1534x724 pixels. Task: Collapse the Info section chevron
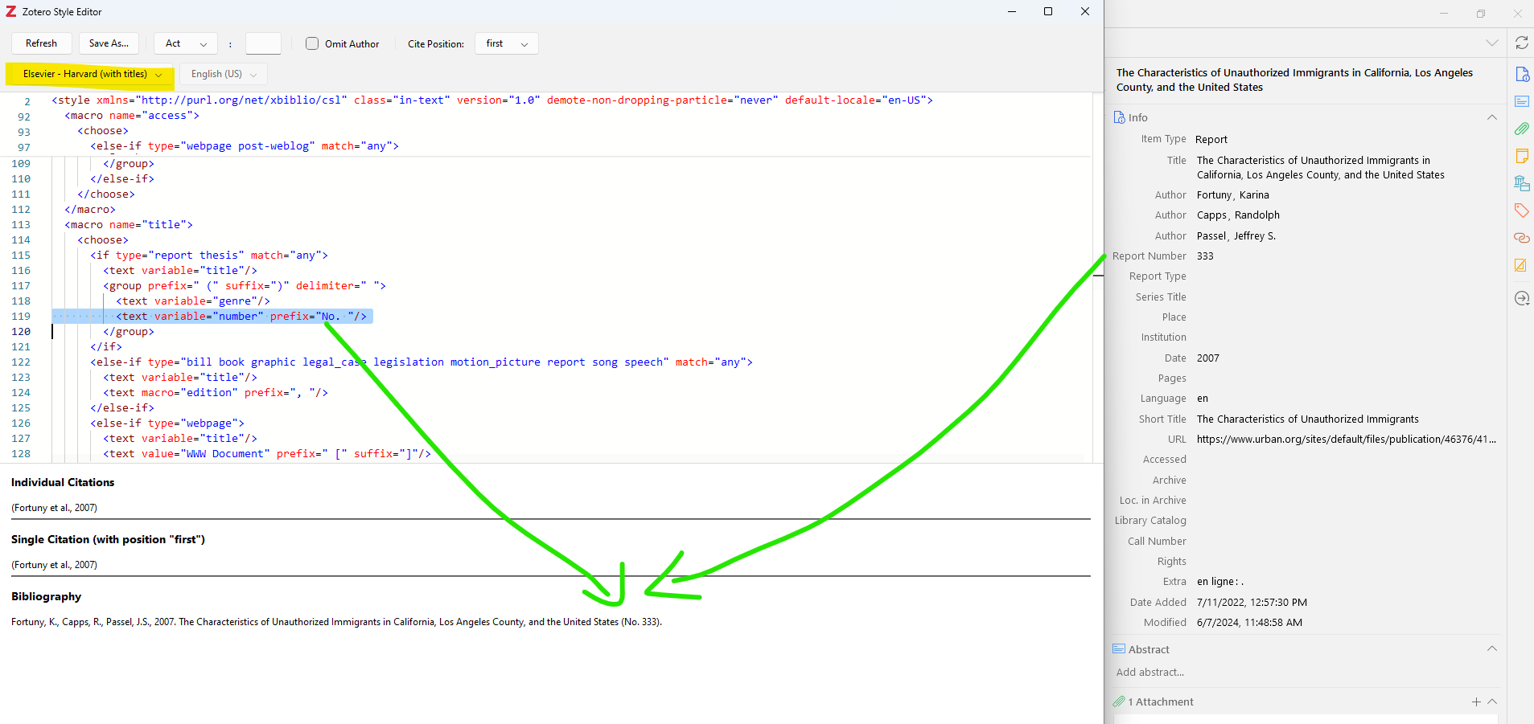point(1492,117)
